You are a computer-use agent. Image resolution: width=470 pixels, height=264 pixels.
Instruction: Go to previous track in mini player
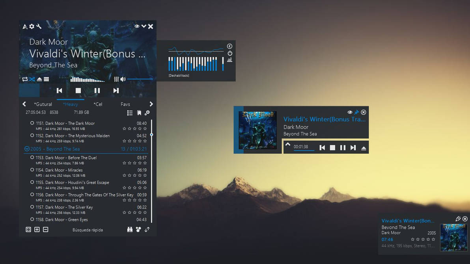(322, 147)
